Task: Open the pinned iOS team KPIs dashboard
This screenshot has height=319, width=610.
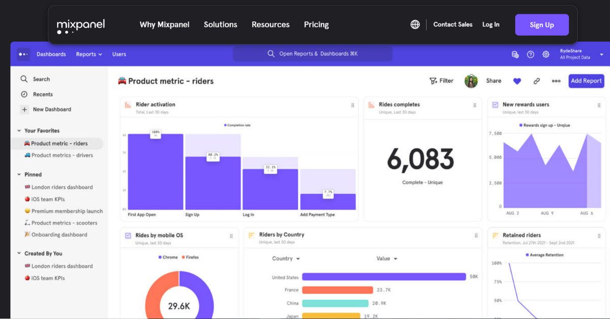Action: pyautogui.click(x=45, y=199)
